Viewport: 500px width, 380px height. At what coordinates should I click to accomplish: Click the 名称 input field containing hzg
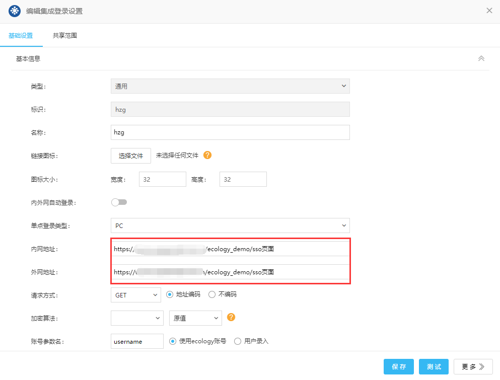(230, 132)
